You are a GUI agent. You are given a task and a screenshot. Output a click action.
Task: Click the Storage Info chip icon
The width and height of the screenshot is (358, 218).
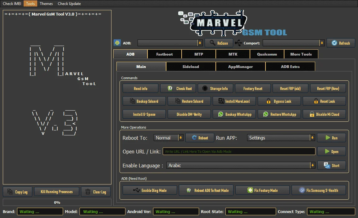205,88
